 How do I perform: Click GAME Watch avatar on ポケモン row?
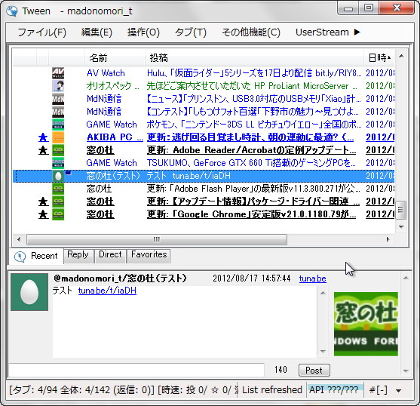58,125
